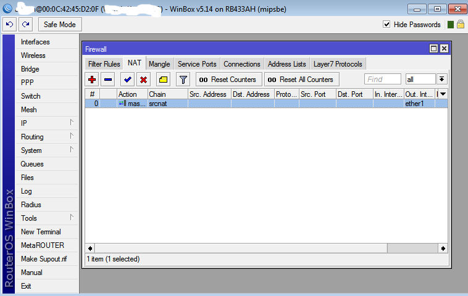Click the blue minus Remove rule icon

click(x=108, y=80)
